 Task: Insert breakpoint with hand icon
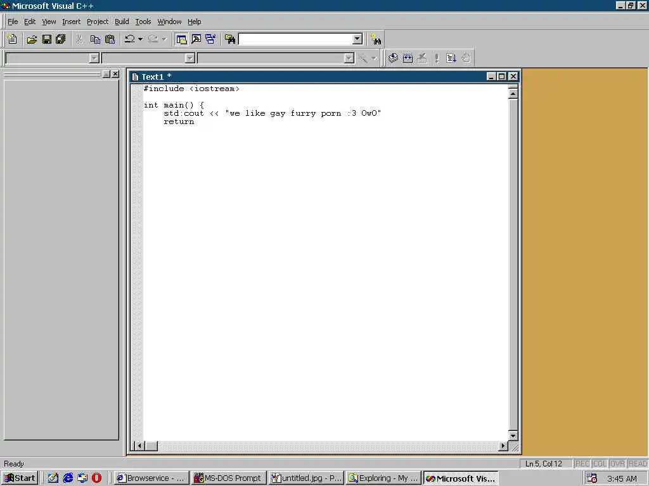(x=466, y=58)
